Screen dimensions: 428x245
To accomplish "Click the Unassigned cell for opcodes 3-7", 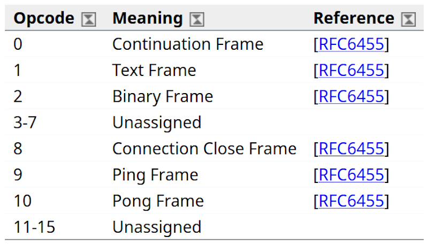I will click(x=157, y=123).
